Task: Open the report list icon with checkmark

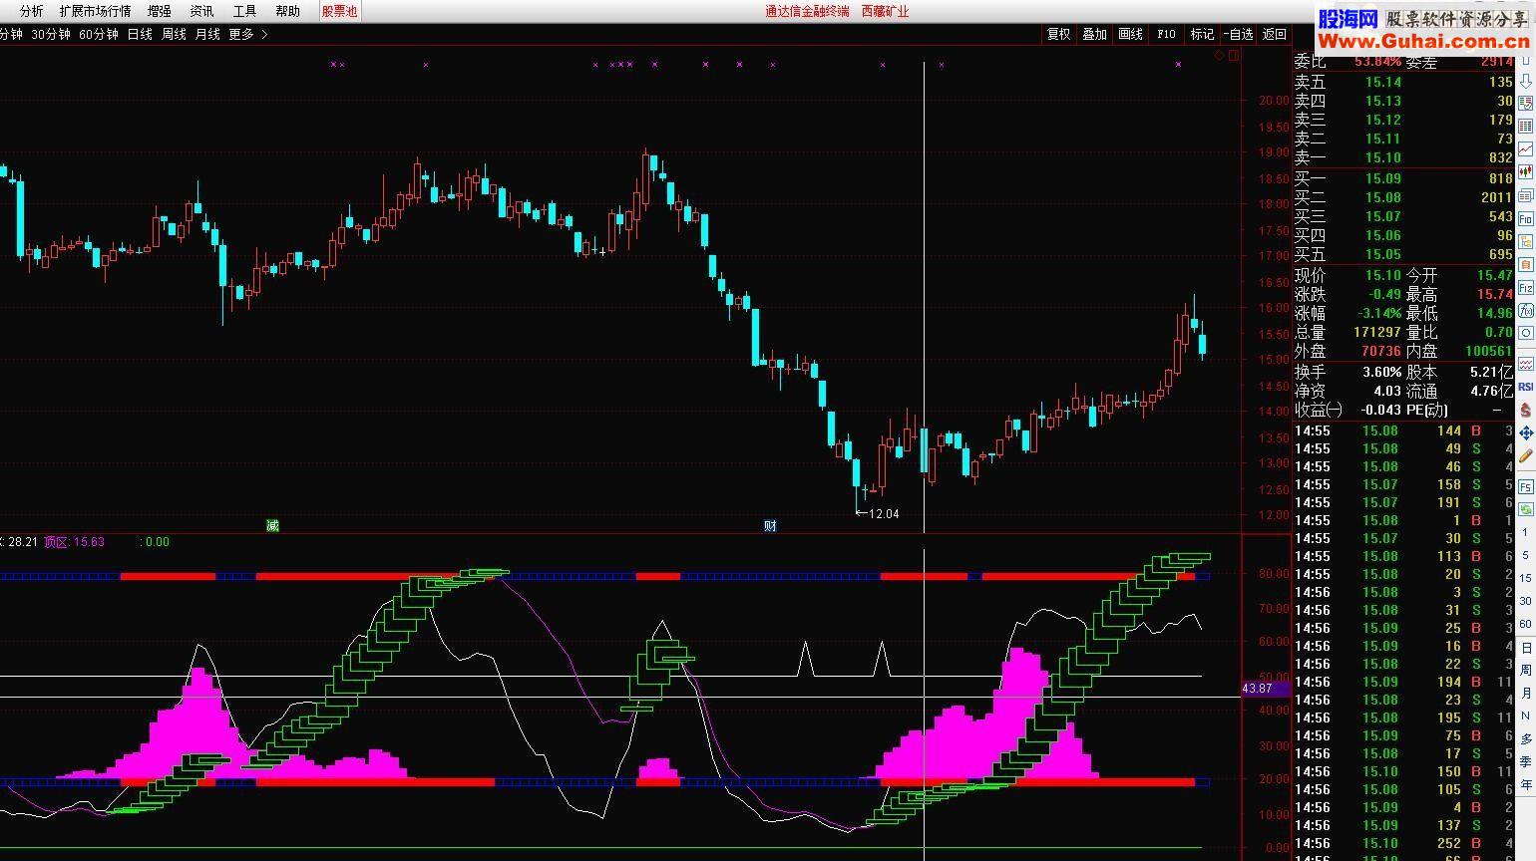Action: (1526, 103)
